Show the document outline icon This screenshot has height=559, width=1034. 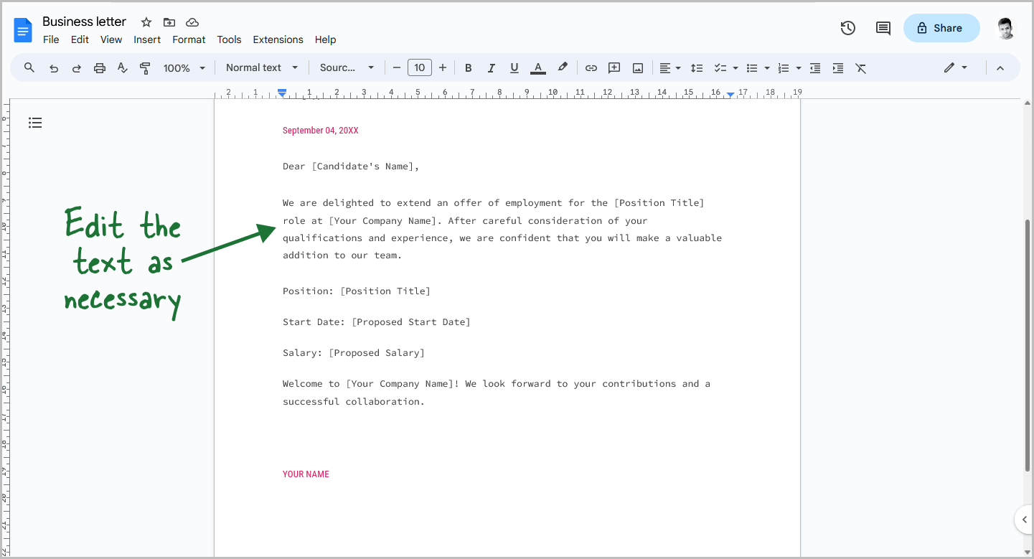(x=35, y=123)
